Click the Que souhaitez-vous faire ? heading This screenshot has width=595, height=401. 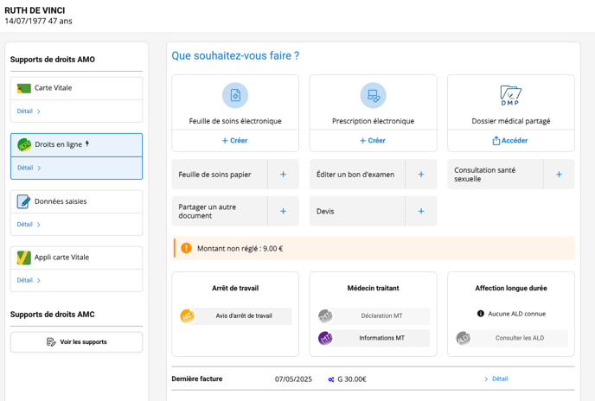(235, 56)
